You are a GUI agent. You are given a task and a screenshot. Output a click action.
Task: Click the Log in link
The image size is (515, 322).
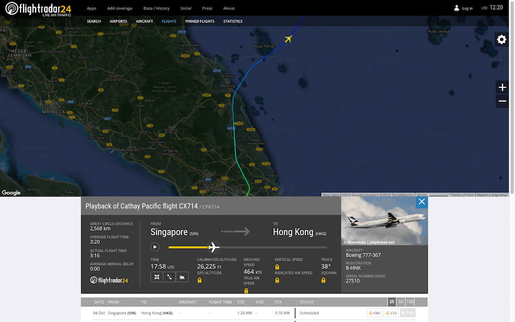click(467, 8)
